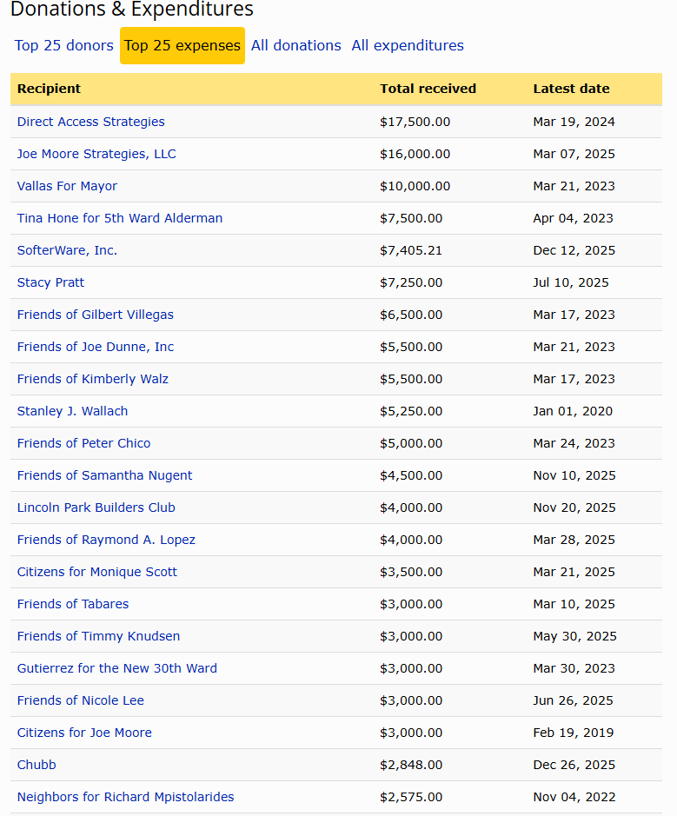677x816 pixels.
Task: Open Citizens for Monique Scott link
Action: click(x=96, y=572)
